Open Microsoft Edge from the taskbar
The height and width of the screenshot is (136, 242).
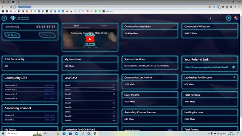(x=64, y=133)
